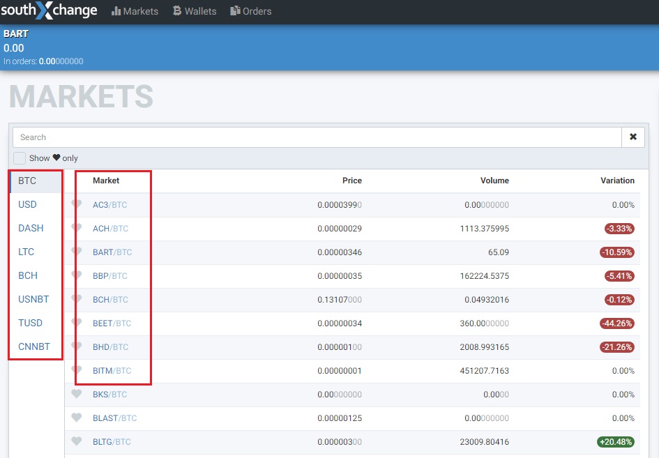Switch to the USD markets tab

pos(27,205)
